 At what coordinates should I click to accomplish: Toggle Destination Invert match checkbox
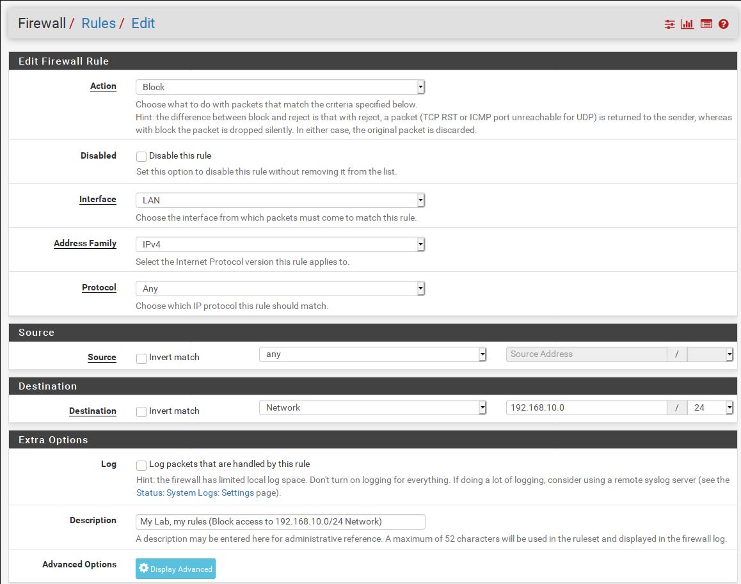(x=141, y=412)
